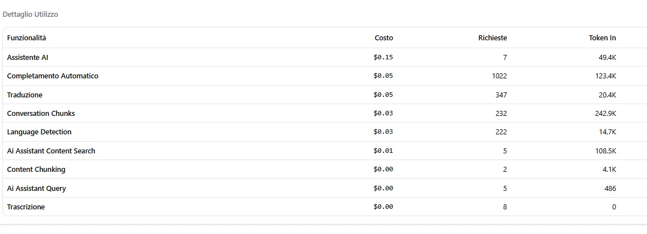The height and width of the screenshot is (234, 647).
Task: Click the Trascrizione row label
Action: pos(26,207)
